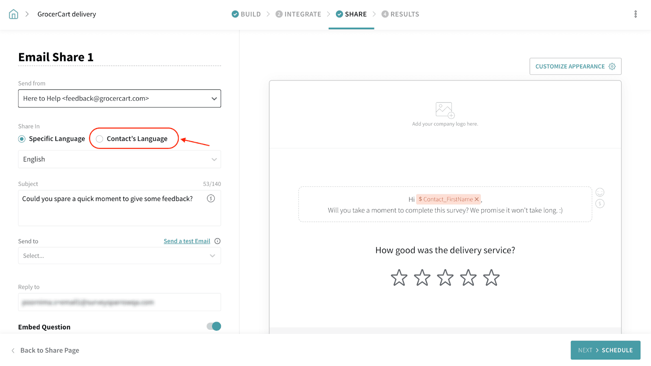Select the Specific Language radio button
The height and width of the screenshot is (366, 651).
(22, 139)
